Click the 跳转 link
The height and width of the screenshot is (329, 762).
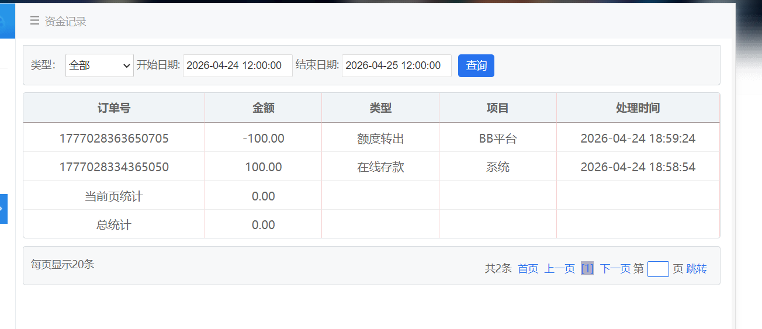pyautogui.click(x=697, y=269)
